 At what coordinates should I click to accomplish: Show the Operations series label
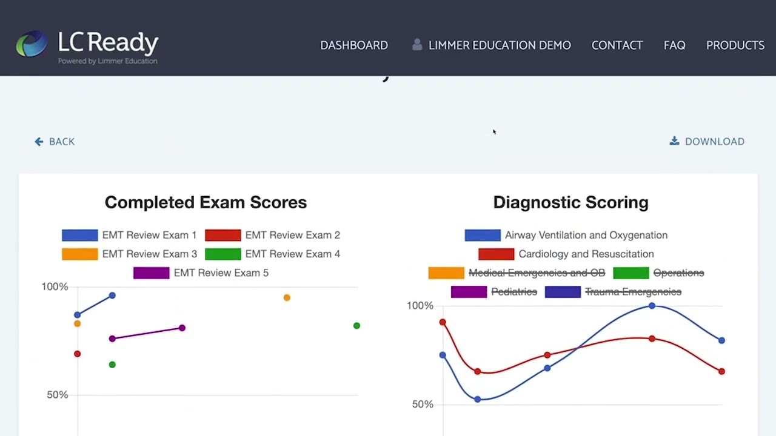tap(678, 273)
